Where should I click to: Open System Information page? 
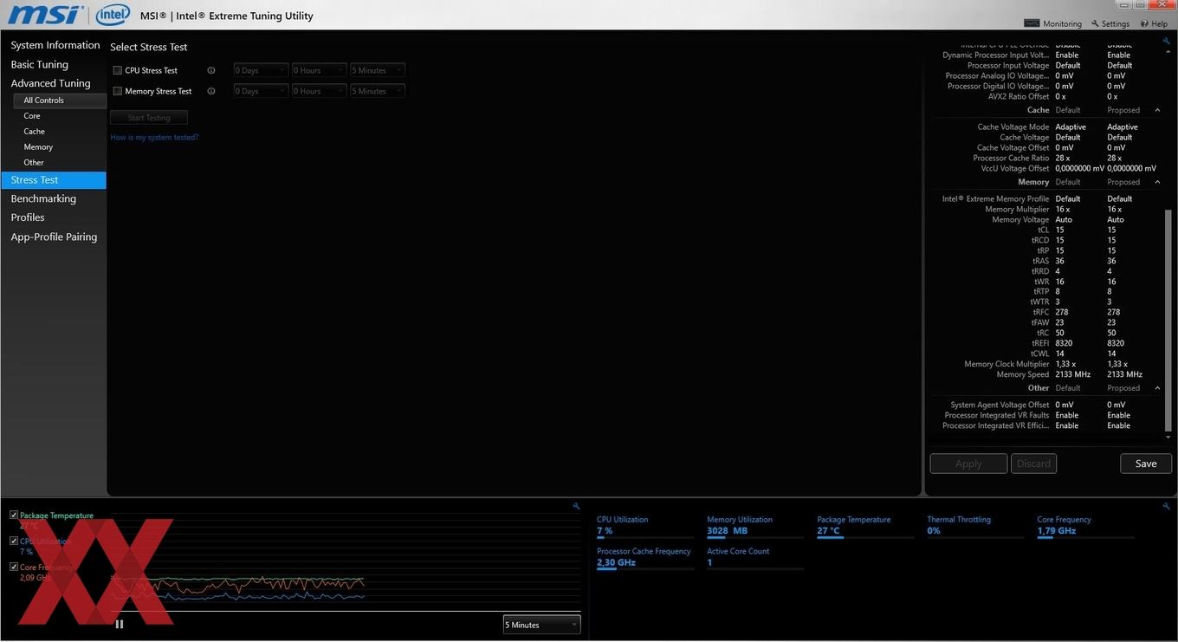(x=55, y=45)
